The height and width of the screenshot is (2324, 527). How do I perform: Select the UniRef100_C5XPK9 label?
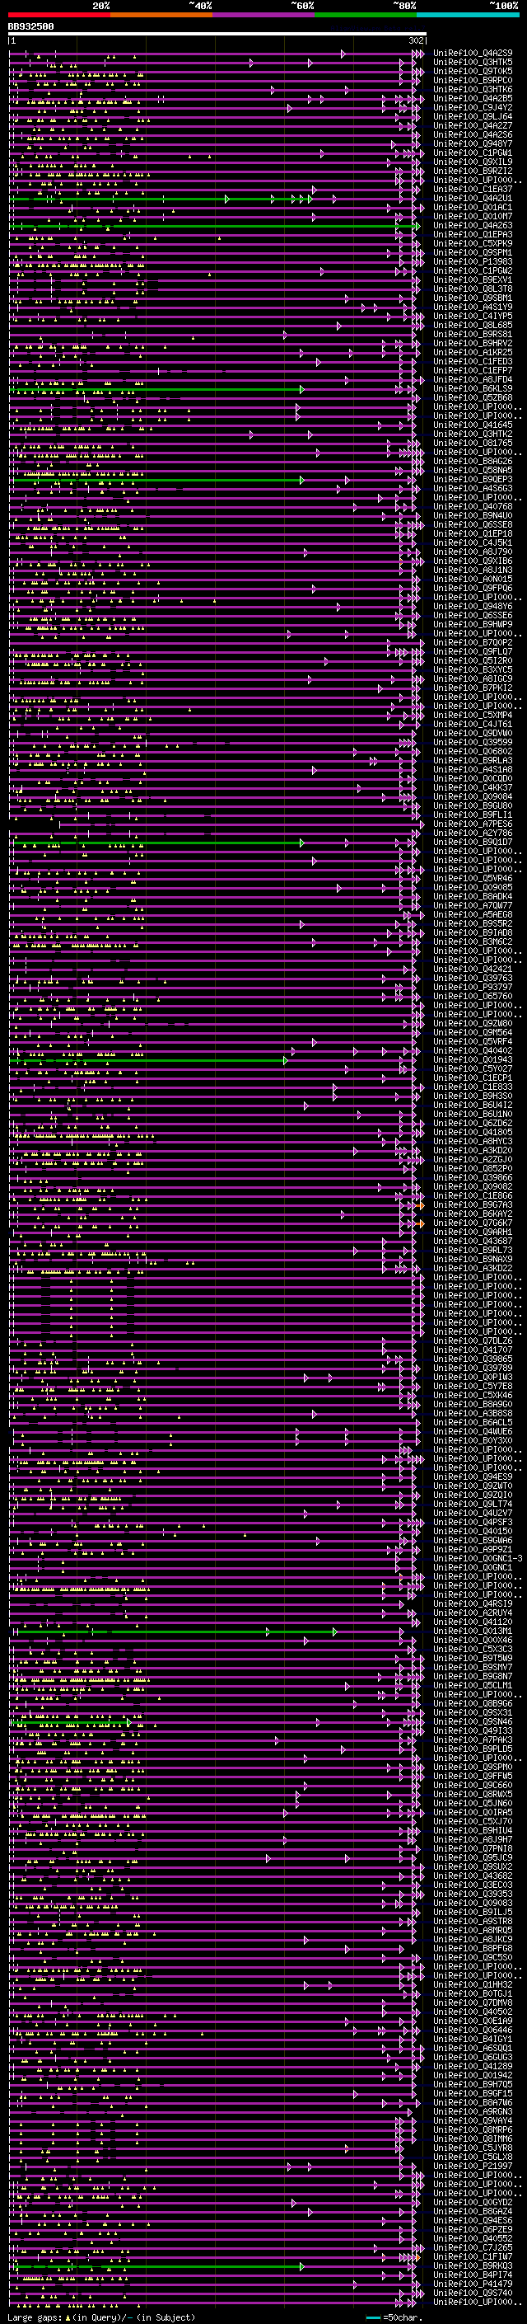coord(473,243)
